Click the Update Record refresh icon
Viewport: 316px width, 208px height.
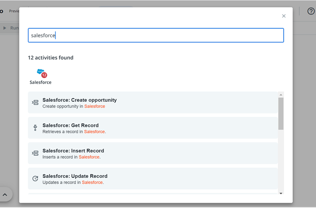point(35,179)
